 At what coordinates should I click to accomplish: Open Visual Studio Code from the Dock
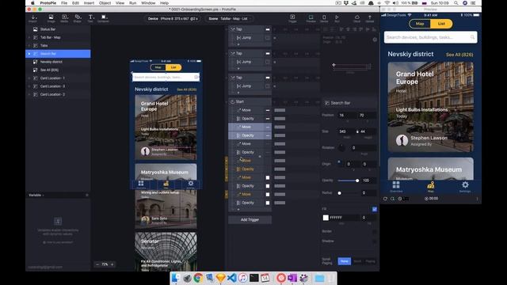point(232,278)
